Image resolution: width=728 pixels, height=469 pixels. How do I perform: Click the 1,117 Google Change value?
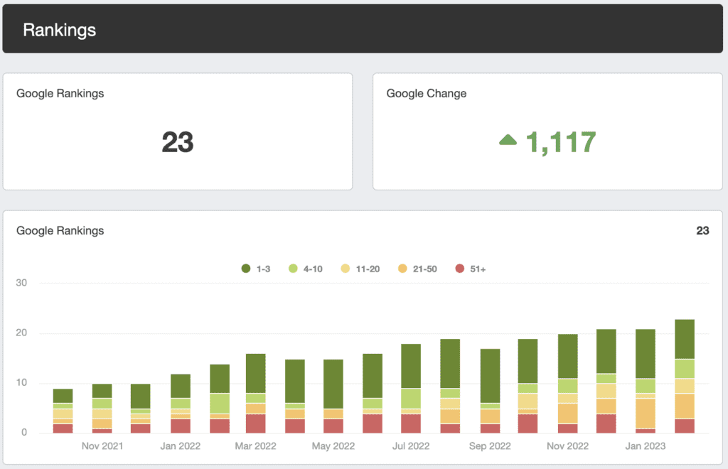(x=560, y=142)
